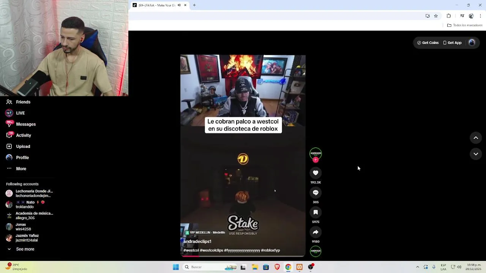Open the andradeclips1 username link
Image resolution: width=486 pixels, height=273 pixels.
[197, 242]
